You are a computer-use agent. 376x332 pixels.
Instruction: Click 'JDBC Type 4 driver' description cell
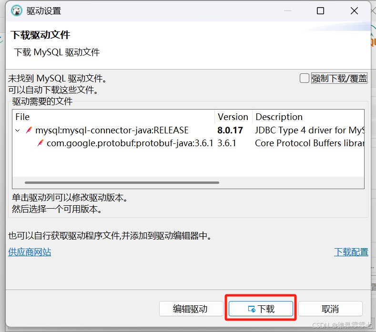tap(309, 130)
